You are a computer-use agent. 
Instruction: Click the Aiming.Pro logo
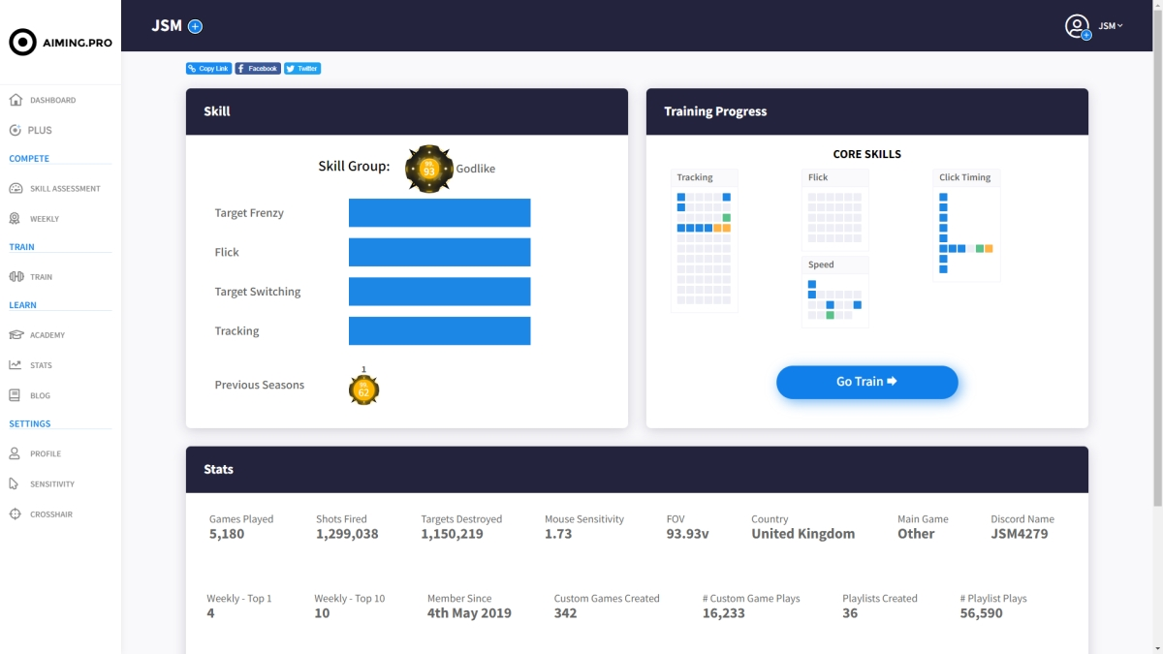point(60,43)
